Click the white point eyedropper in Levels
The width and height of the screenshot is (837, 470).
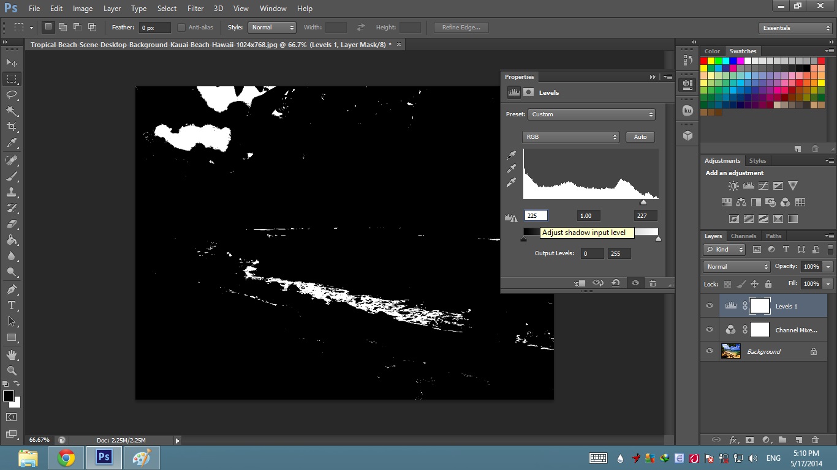click(511, 182)
